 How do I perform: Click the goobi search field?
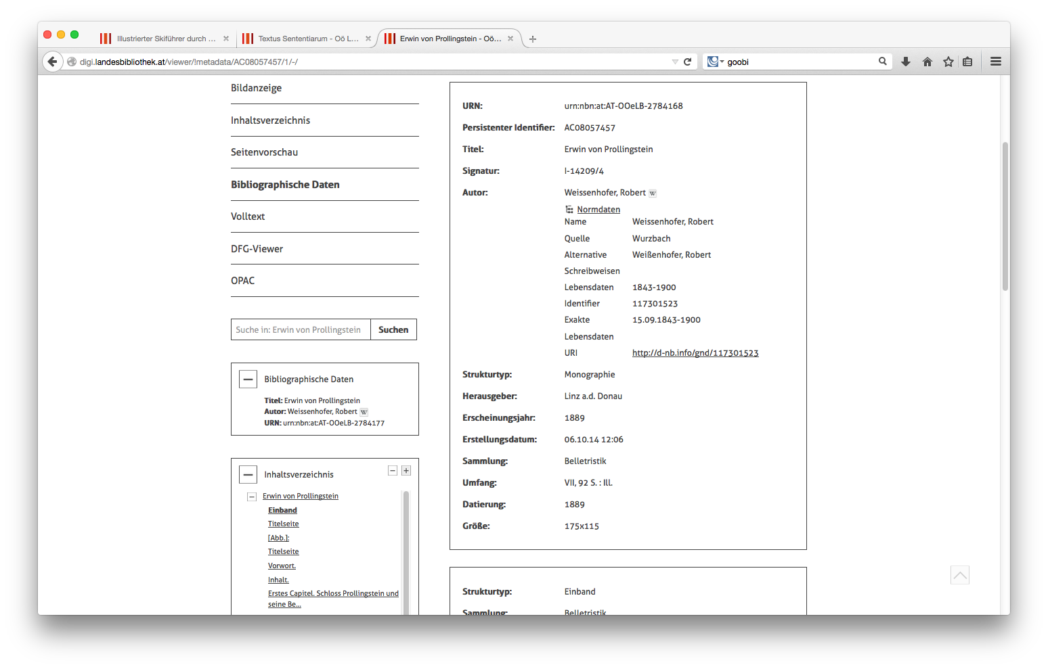point(800,62)
